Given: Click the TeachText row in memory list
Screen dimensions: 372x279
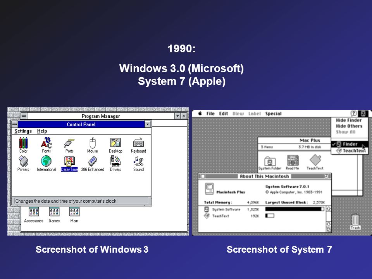Looking at the screenshot, I should coord(262,216).
